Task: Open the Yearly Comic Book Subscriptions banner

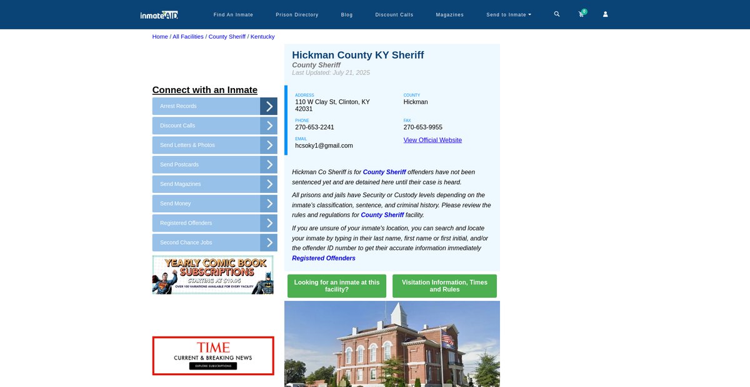Action: [213, 275]
